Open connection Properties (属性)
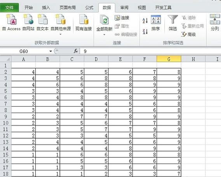The image size is (221, 177). [122, 26]
